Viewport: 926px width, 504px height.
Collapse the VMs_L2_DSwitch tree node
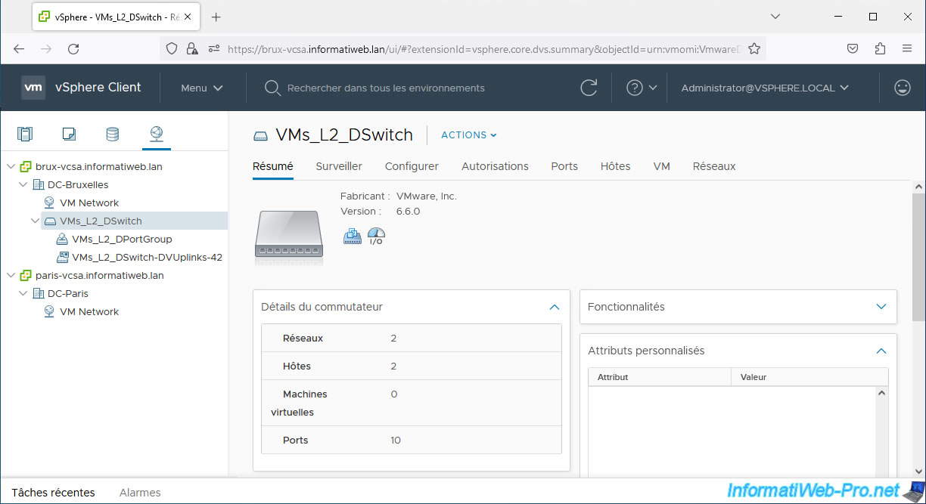36,221
